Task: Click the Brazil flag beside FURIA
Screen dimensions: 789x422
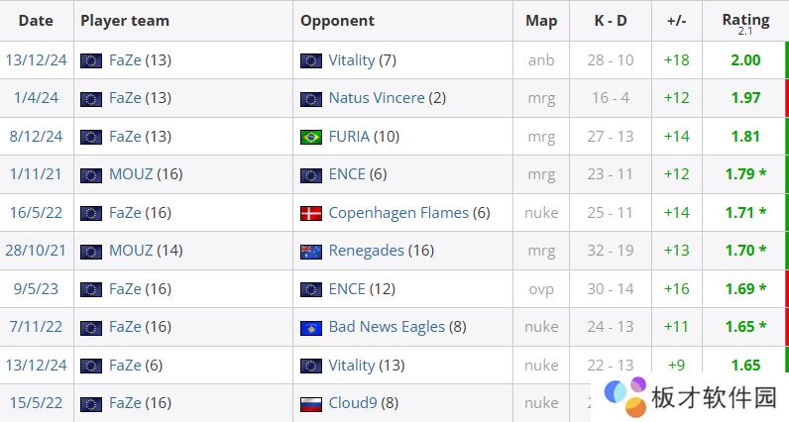Action: pyautogui.click(x=311, y=137)
